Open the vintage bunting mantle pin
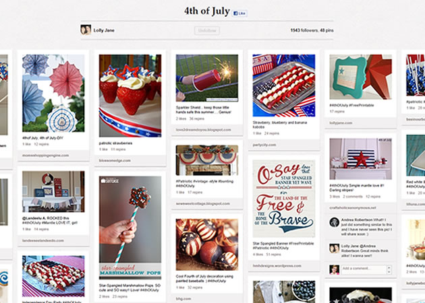Screen dimensions: 425x303 click(207, 160)
